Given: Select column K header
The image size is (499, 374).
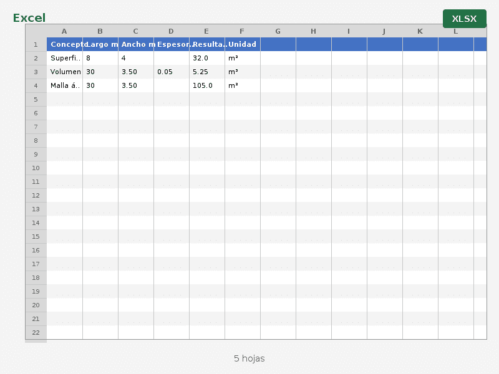Looking at the screenshot, I should (420, 31).
